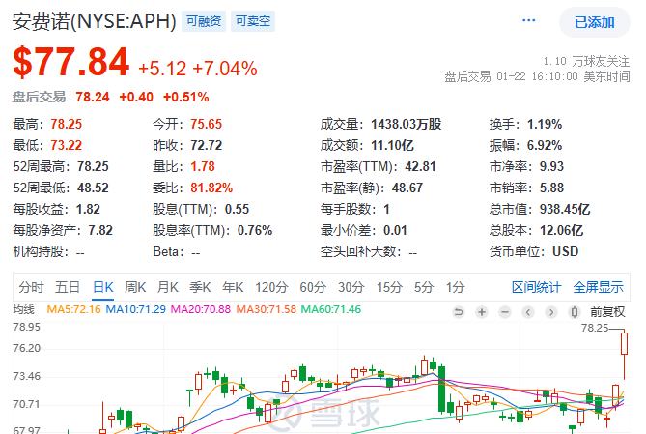Click the 成交额 value 11.10亿
This screenshot has width=646, height=434.
coord(392,145)
